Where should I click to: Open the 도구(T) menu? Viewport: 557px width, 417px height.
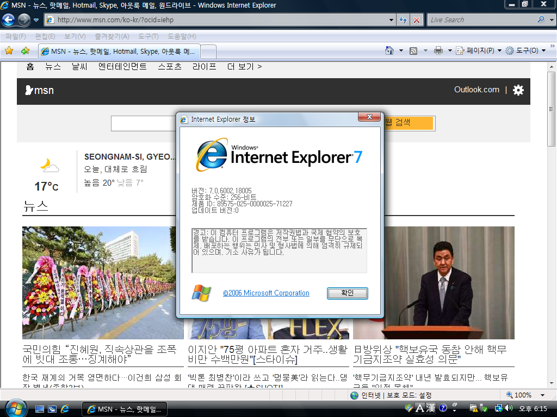click(x=148, y=36)
